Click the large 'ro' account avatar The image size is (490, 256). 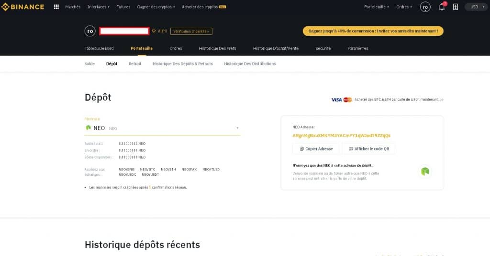[90, 31]
